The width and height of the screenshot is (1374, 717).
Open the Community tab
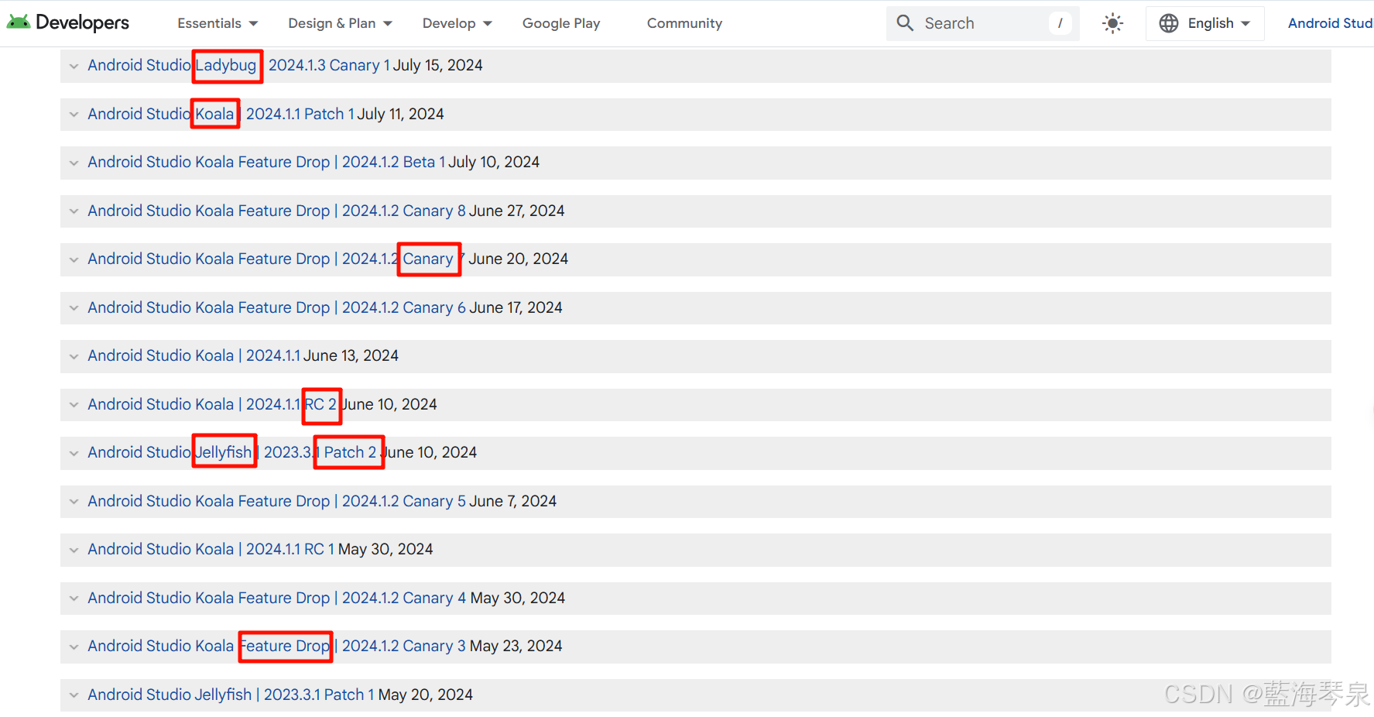click(684, 23)
